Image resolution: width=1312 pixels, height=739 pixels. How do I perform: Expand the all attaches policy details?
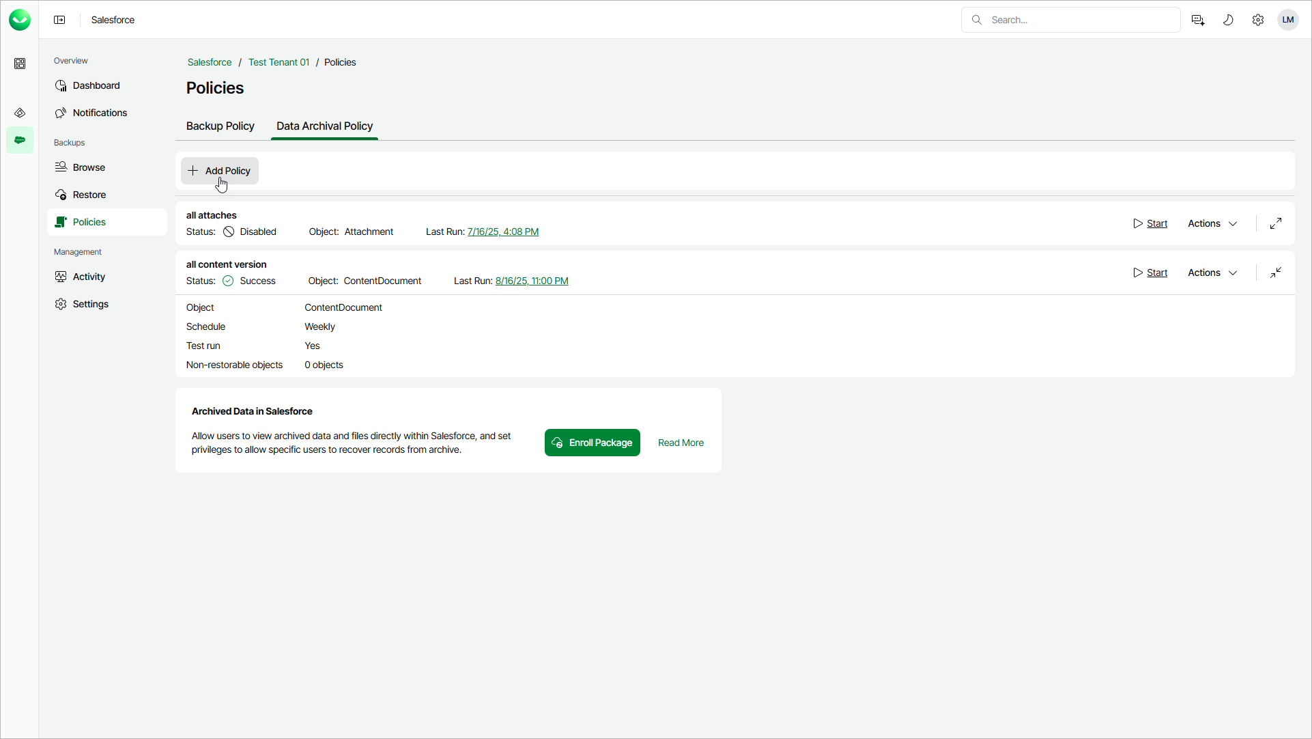coord(1276,223)
